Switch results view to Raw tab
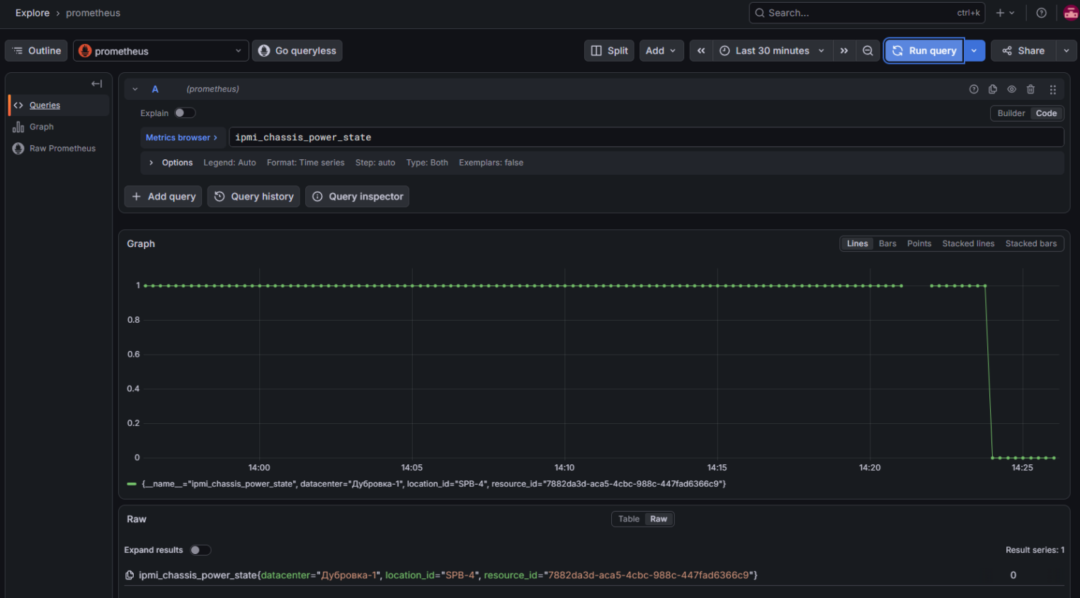Screen dimensions: 1080x598 click(x=659, y=519)
